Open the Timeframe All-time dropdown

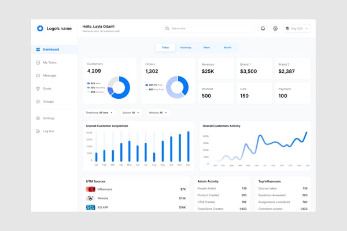[x=99, y=113]
